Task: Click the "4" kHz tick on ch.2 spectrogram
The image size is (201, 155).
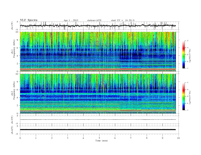Action: [x=18, y=98]
